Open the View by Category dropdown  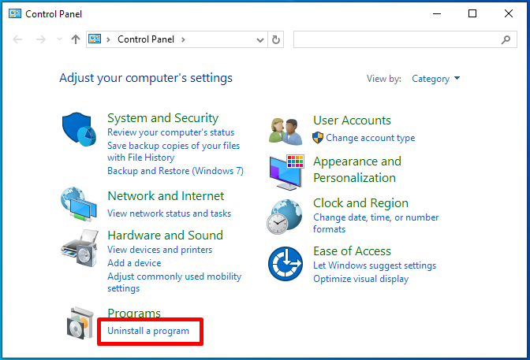point(435,79)
